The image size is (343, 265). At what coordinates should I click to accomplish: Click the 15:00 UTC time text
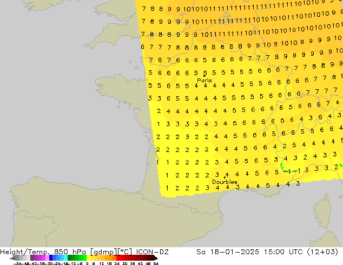(283, 252)
